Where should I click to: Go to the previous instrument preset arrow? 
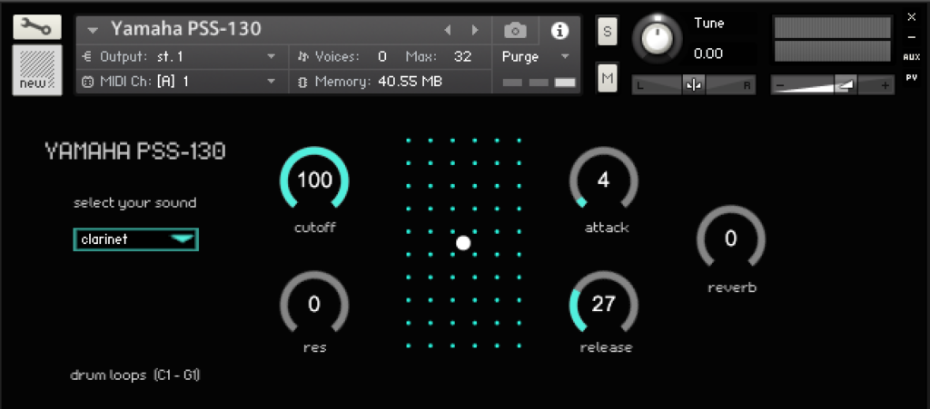tap(448, 30)
